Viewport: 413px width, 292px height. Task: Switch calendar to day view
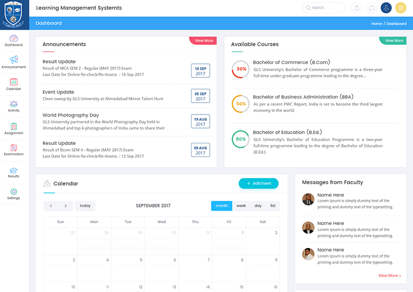pos(258,206)
